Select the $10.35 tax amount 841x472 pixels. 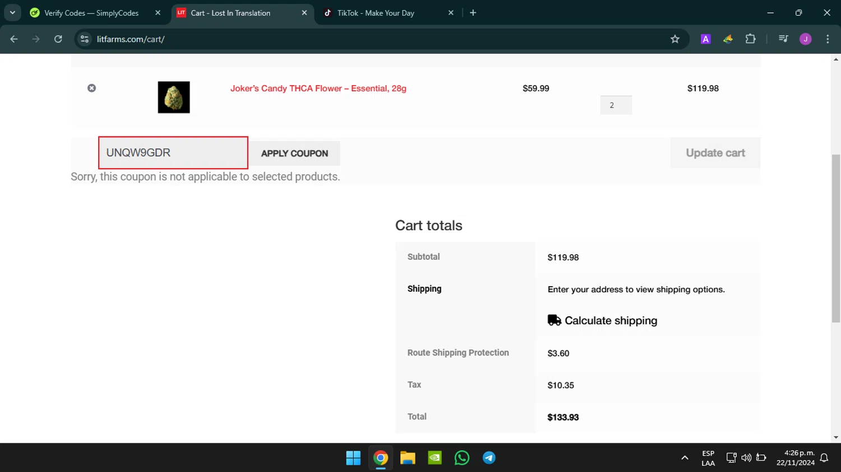click(x=561, y=385)
